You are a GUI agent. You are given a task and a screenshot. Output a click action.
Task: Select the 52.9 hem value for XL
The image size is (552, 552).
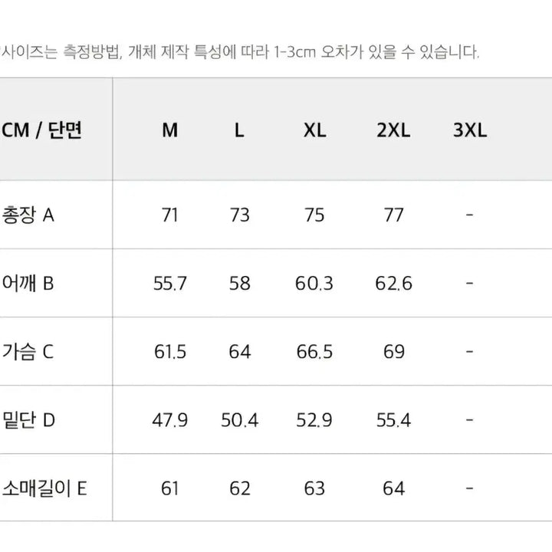pos(314,420)
